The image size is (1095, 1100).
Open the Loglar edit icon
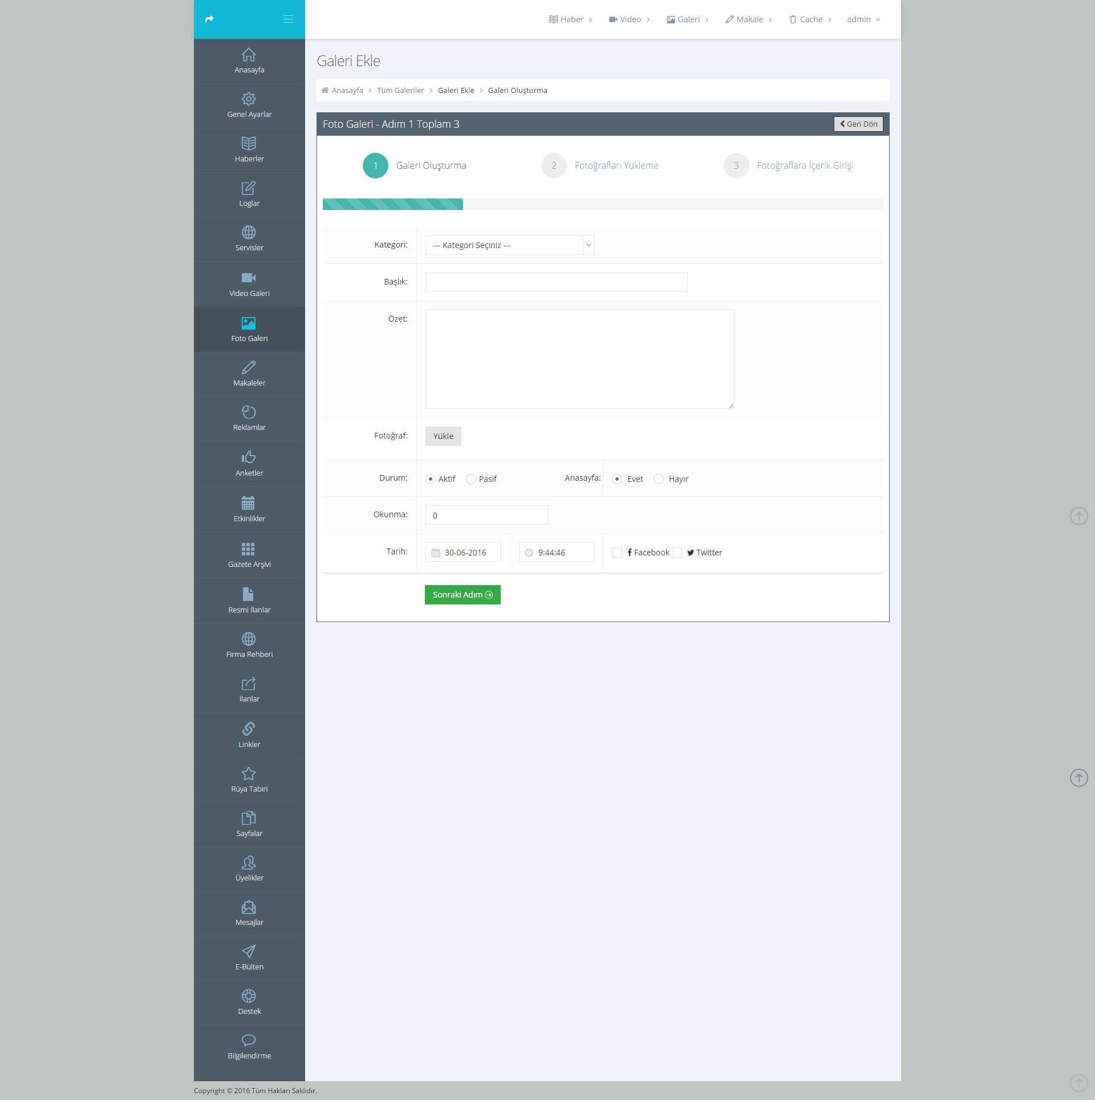pyautogui.click(x=249, y=188)
